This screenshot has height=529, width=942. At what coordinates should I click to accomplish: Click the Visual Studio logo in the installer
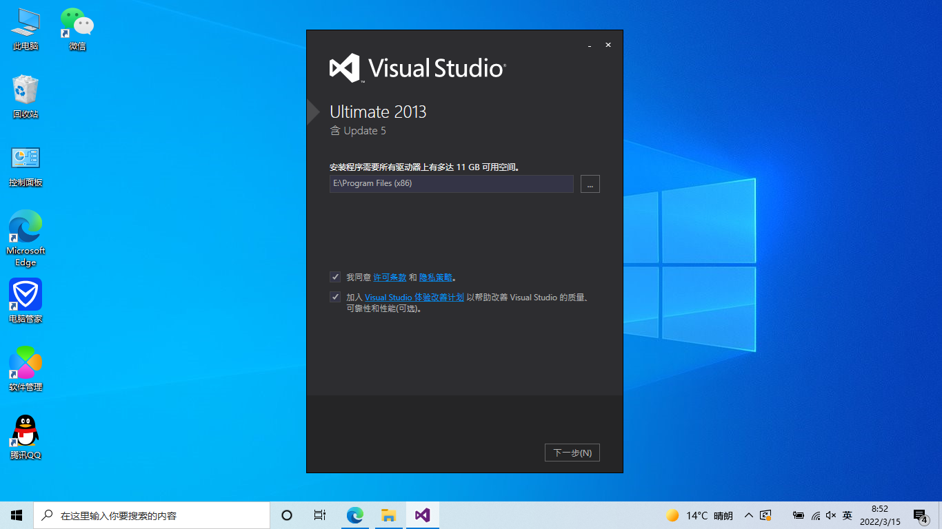pyautogui.click(x=417, y=68)
